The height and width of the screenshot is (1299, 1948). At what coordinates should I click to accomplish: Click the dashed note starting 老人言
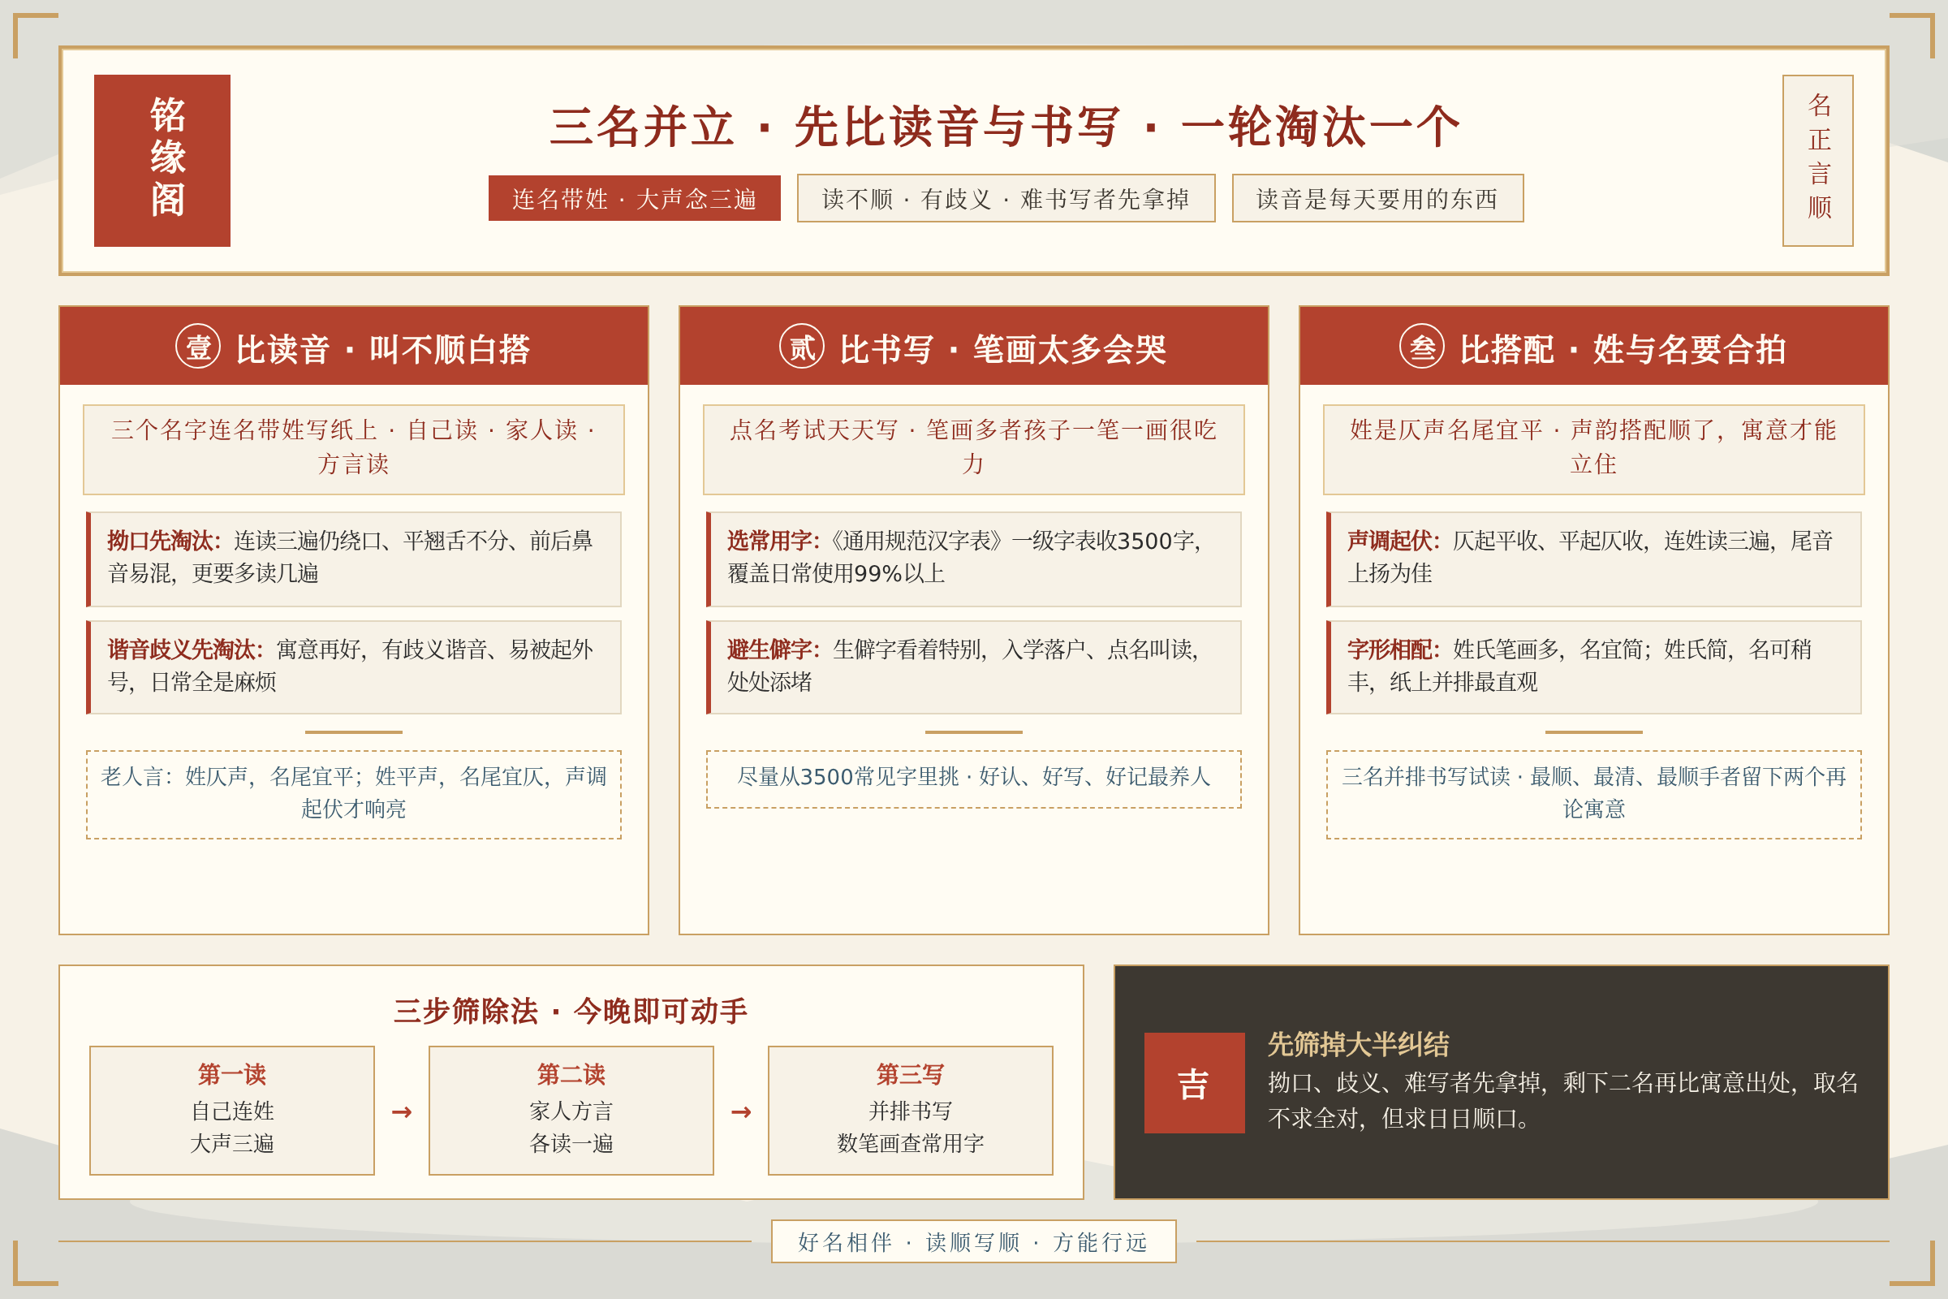tap(354, 795)
